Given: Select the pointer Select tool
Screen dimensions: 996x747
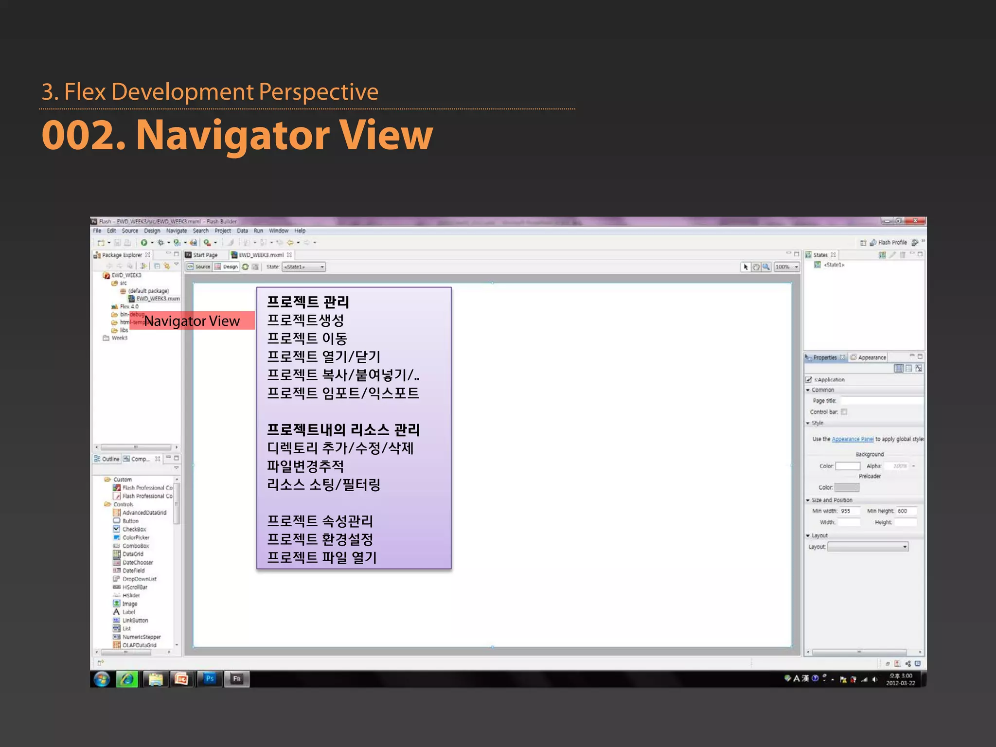Looking at the screenshot, I should [x=746, y=267].
